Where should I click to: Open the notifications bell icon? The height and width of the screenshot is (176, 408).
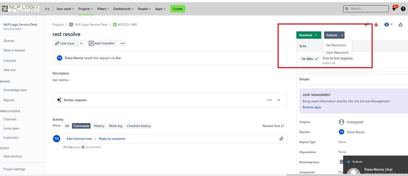394,9
